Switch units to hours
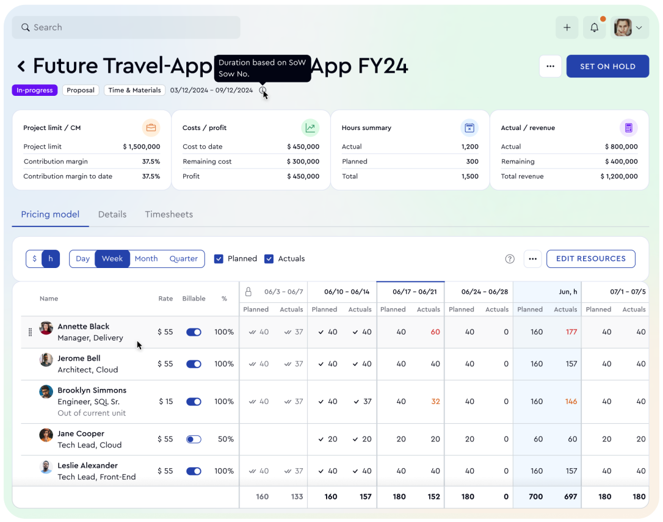Screen dimensions: 663x522 pyautogui.click(x=51, y=259)
